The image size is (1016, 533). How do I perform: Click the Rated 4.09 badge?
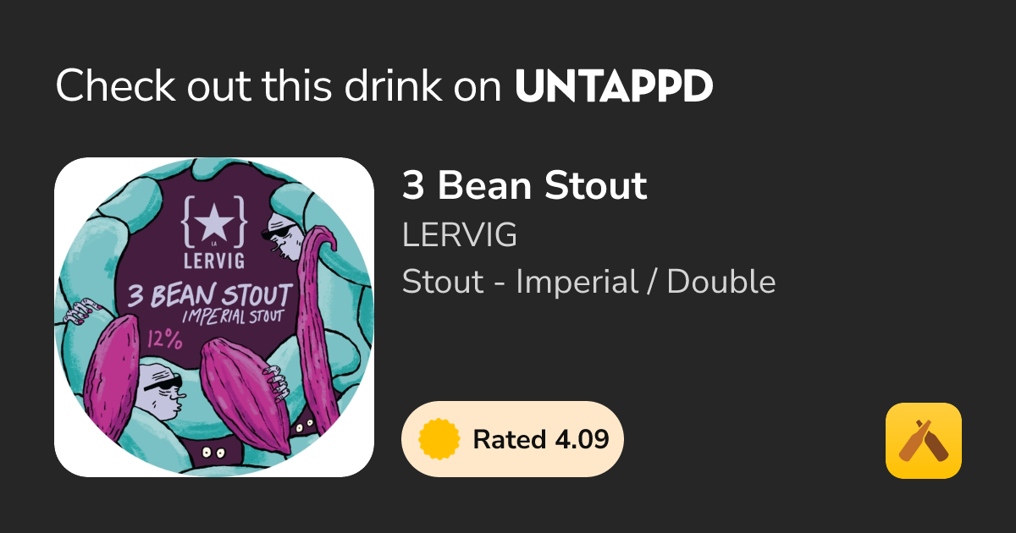[x=512, y=439]
